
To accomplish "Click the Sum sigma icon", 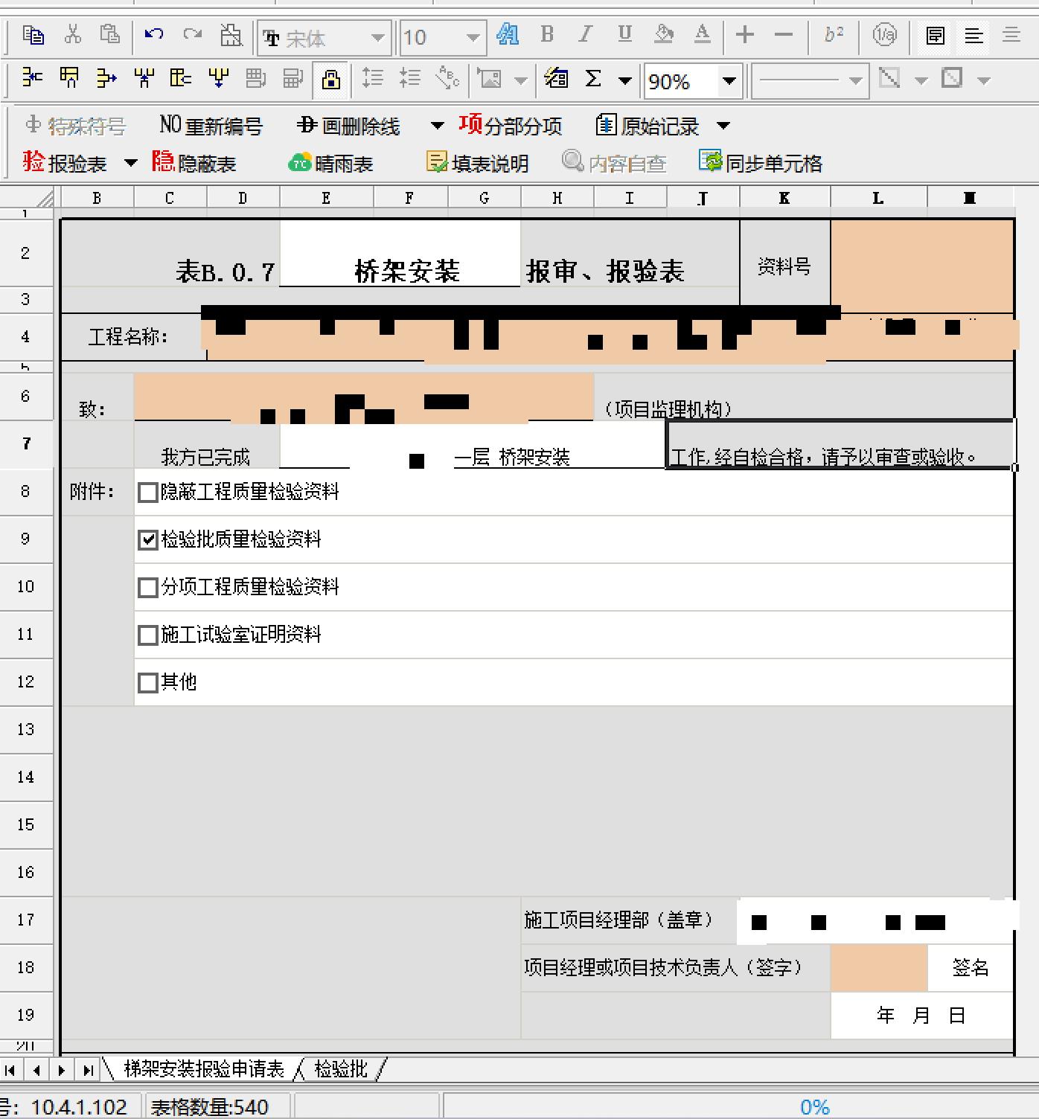I will (x=593, y=79).
